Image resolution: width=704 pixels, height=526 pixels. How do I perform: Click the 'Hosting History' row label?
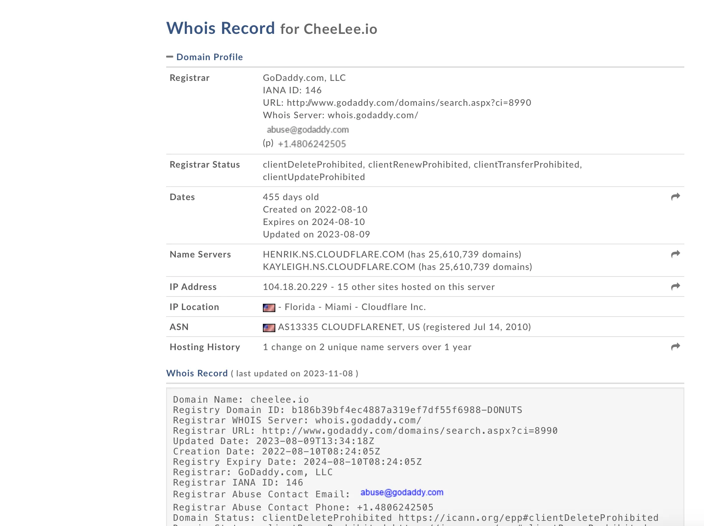[205, 347]
